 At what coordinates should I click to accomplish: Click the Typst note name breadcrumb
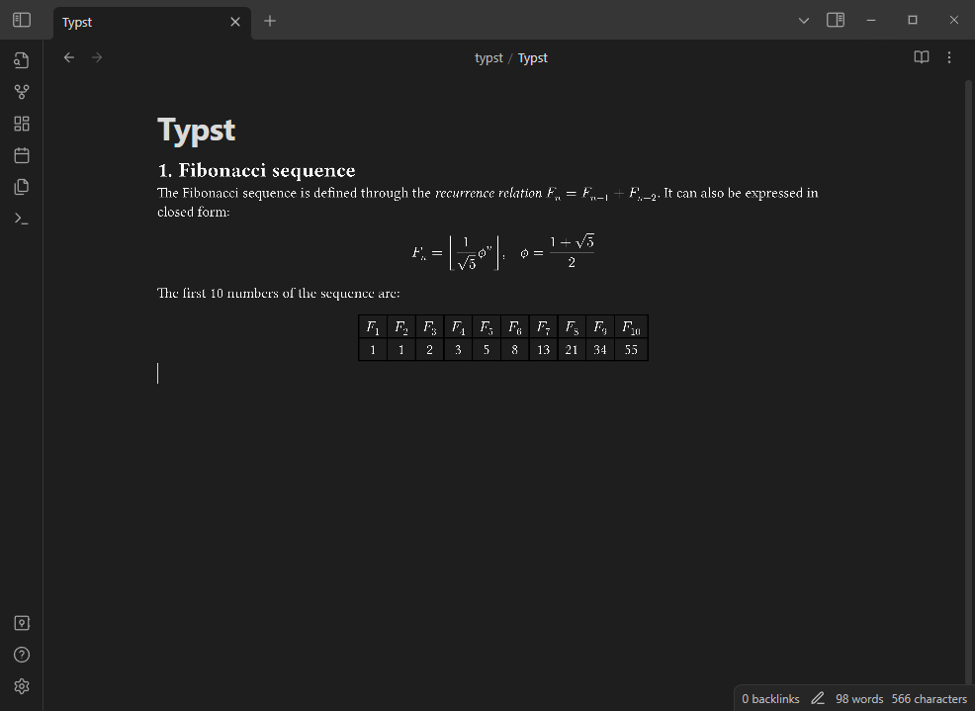533,58
